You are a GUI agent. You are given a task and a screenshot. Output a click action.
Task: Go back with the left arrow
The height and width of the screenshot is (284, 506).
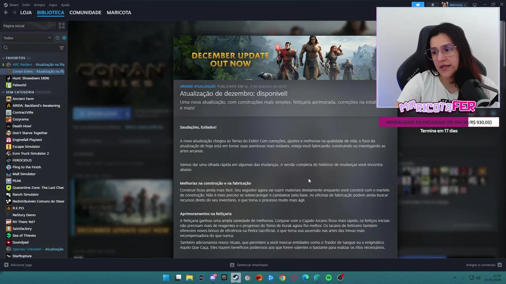[x=6, y=13]
